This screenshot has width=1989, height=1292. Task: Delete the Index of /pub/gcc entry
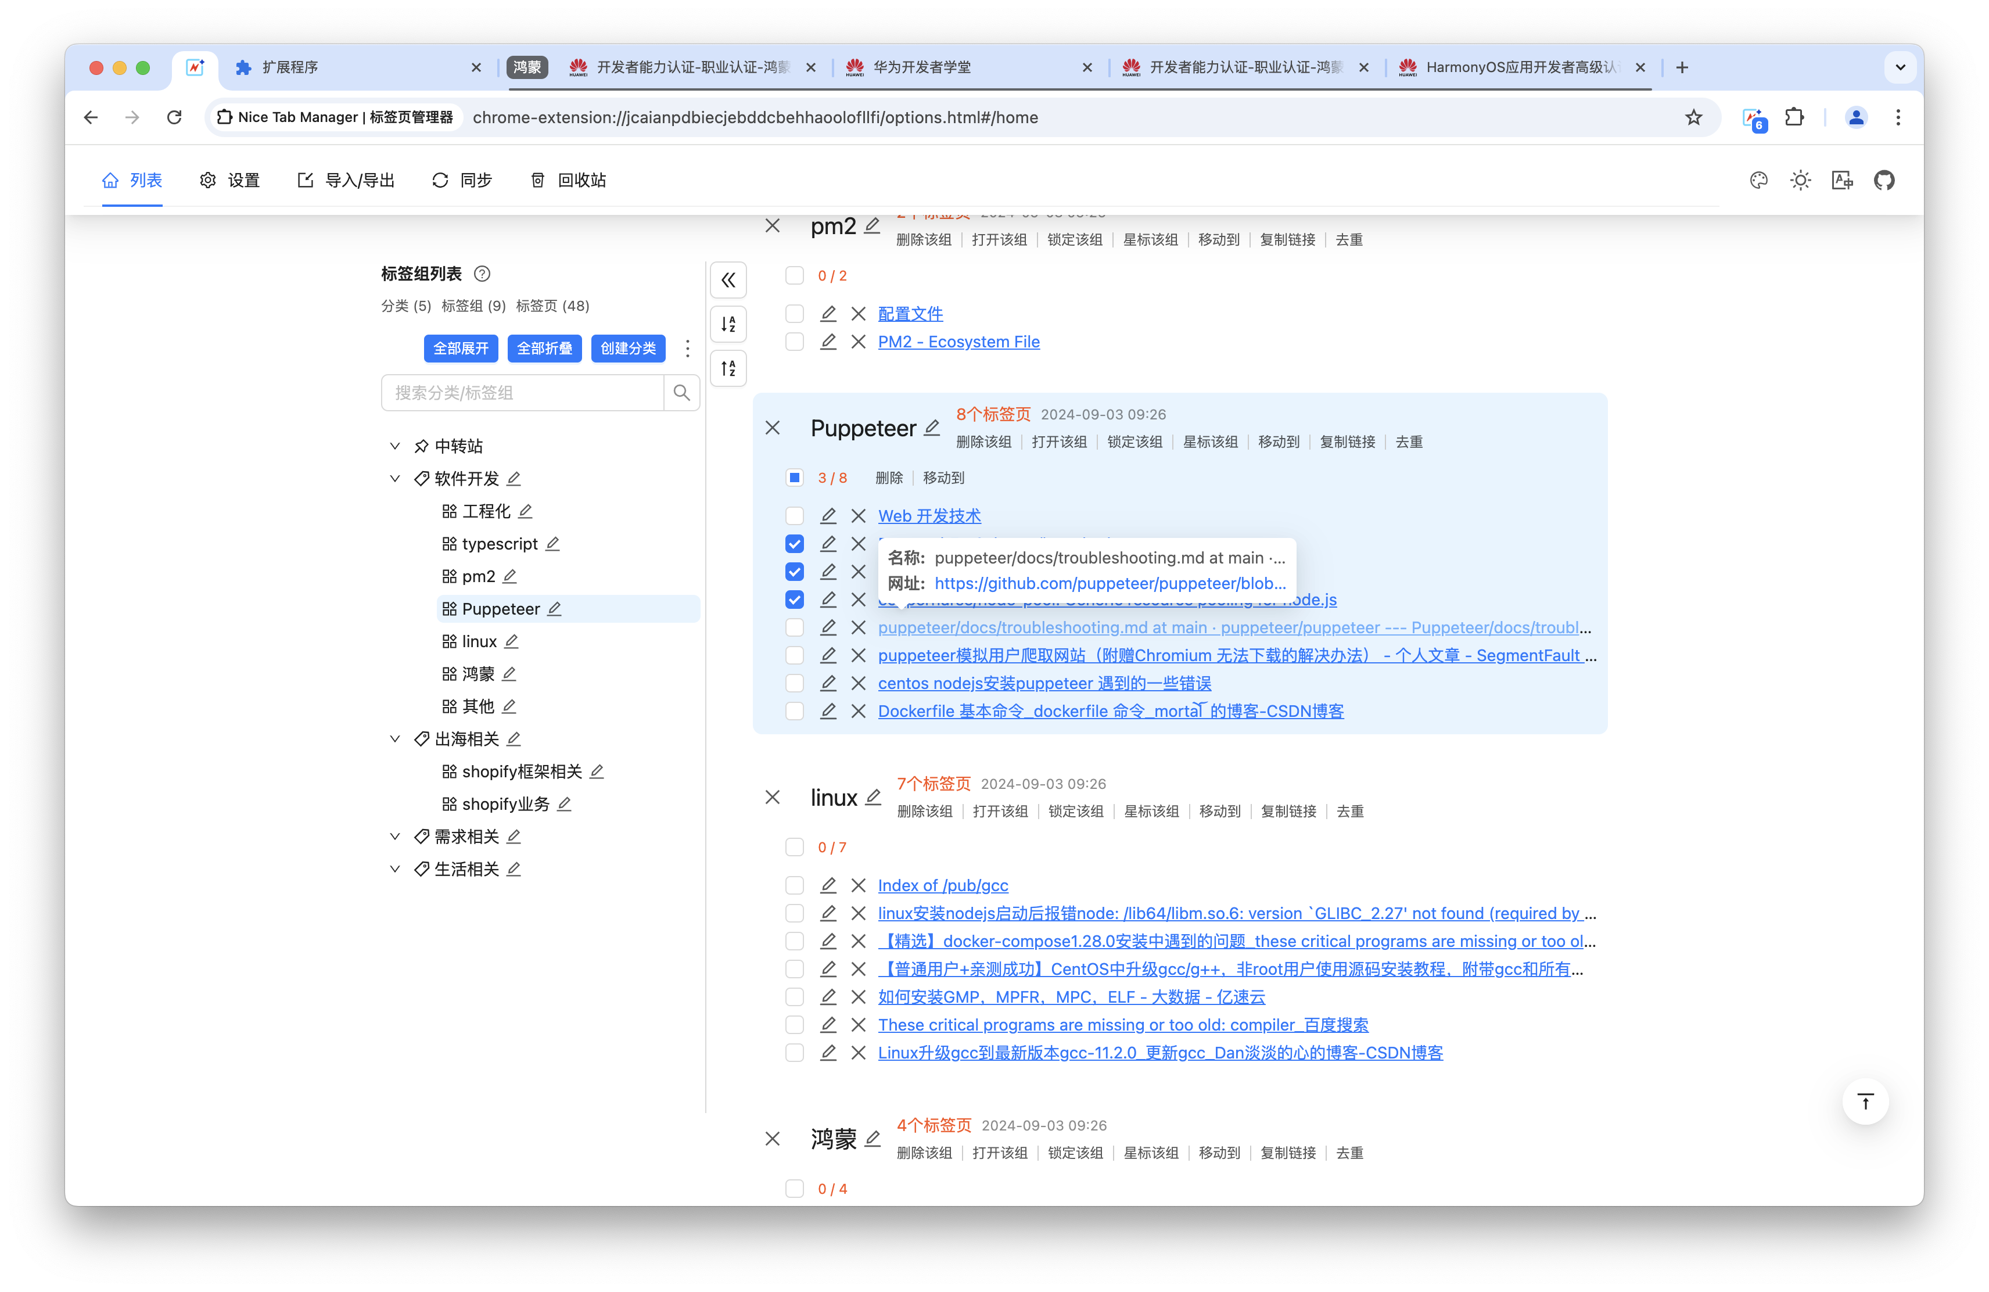pos(858,885)
